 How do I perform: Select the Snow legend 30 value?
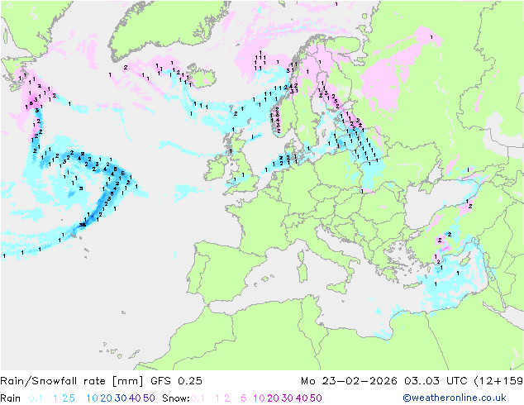point(288,398)
